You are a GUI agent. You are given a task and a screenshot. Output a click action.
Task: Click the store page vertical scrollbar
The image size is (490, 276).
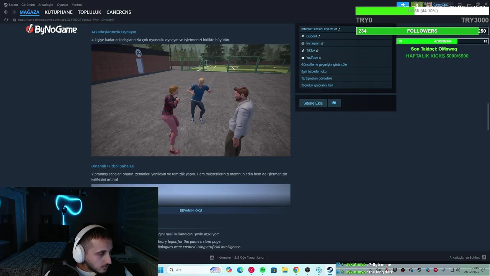[x=488, y=117]
